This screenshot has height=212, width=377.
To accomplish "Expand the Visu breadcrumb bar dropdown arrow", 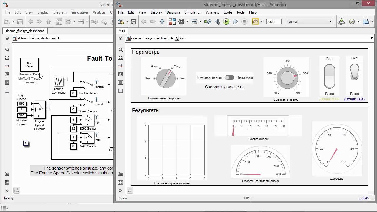I will coord(371,38).
